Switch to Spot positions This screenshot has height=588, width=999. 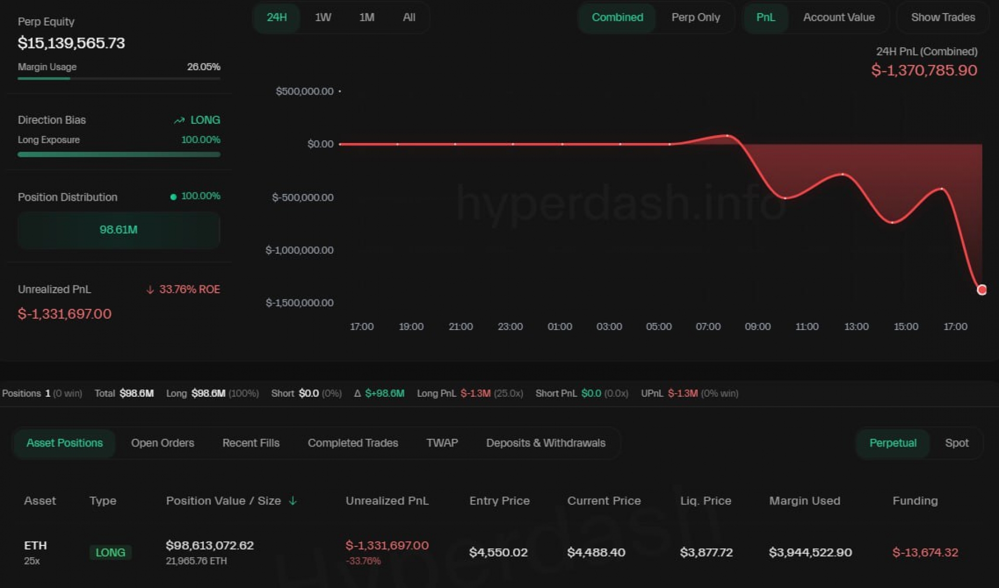point(956,443)
